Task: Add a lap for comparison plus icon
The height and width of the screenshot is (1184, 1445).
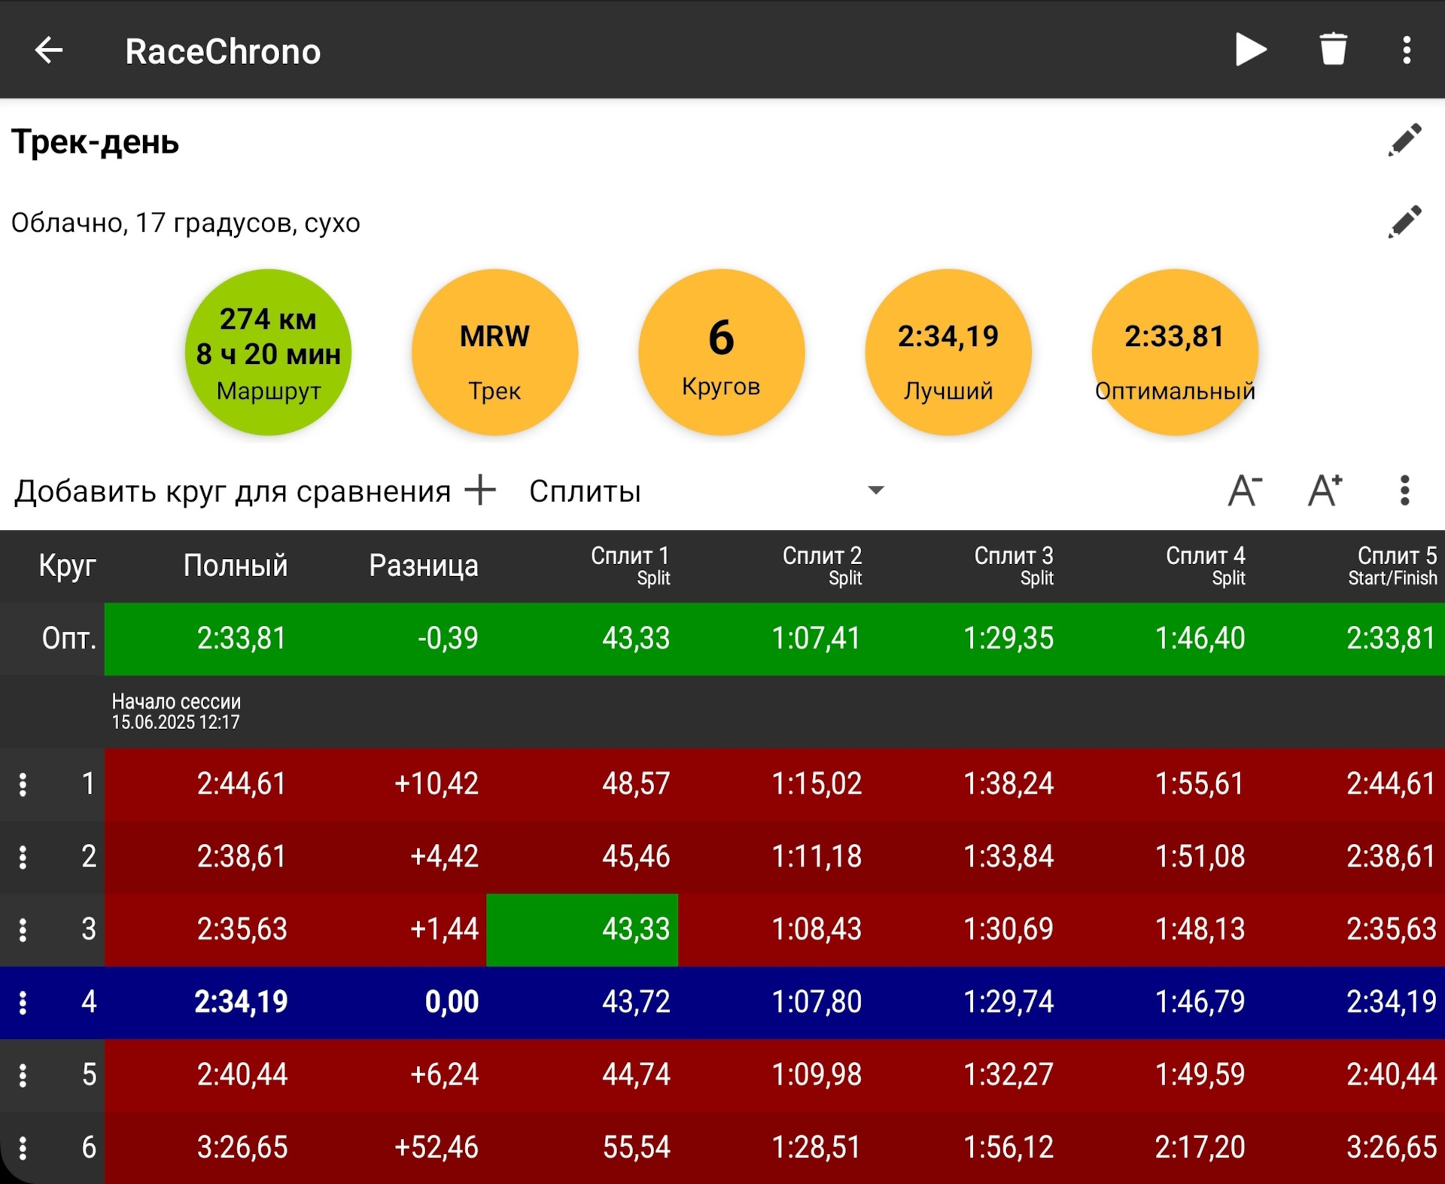Action: [480, 490]
